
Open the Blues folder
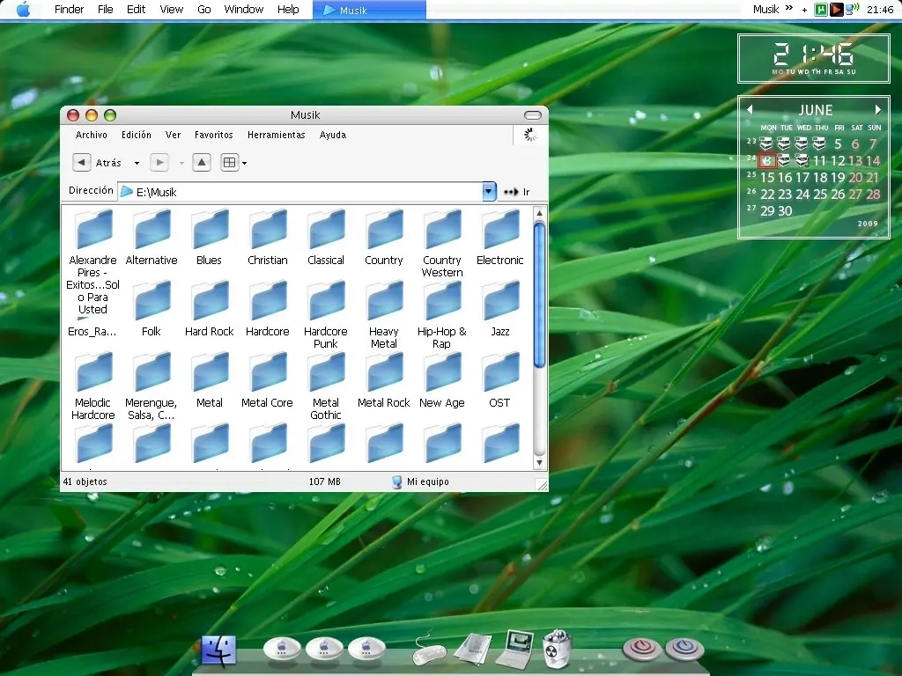click(x=210, y=238)
